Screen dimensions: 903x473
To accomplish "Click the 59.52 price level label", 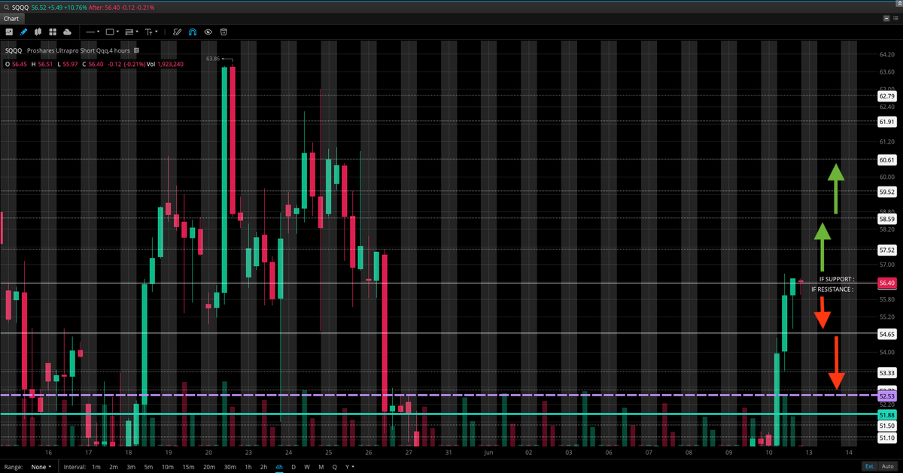I will point(886,193).
